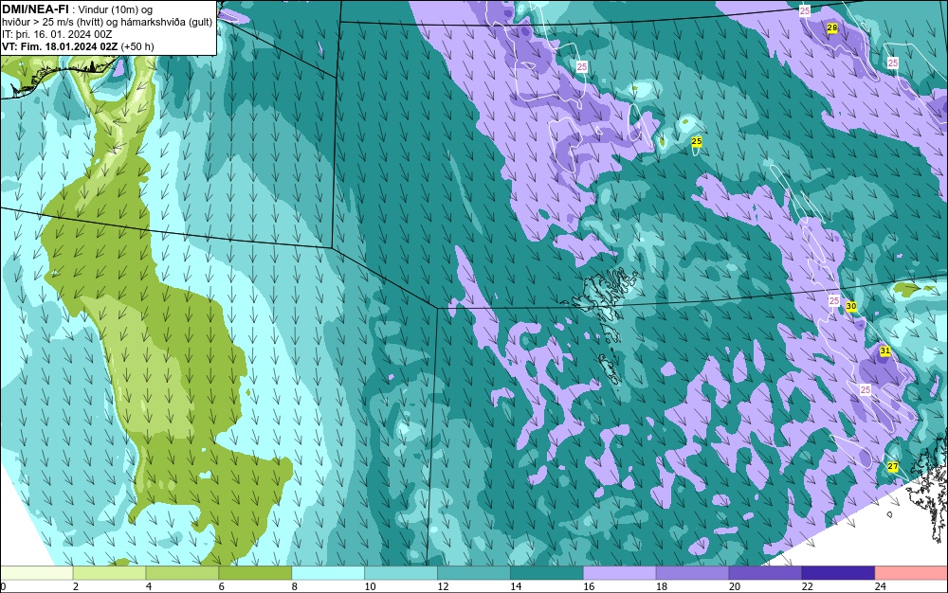
Task: Click the valid time line 'VT: Fim. 18.01.2024 02Z'
Action: point(61,46)
